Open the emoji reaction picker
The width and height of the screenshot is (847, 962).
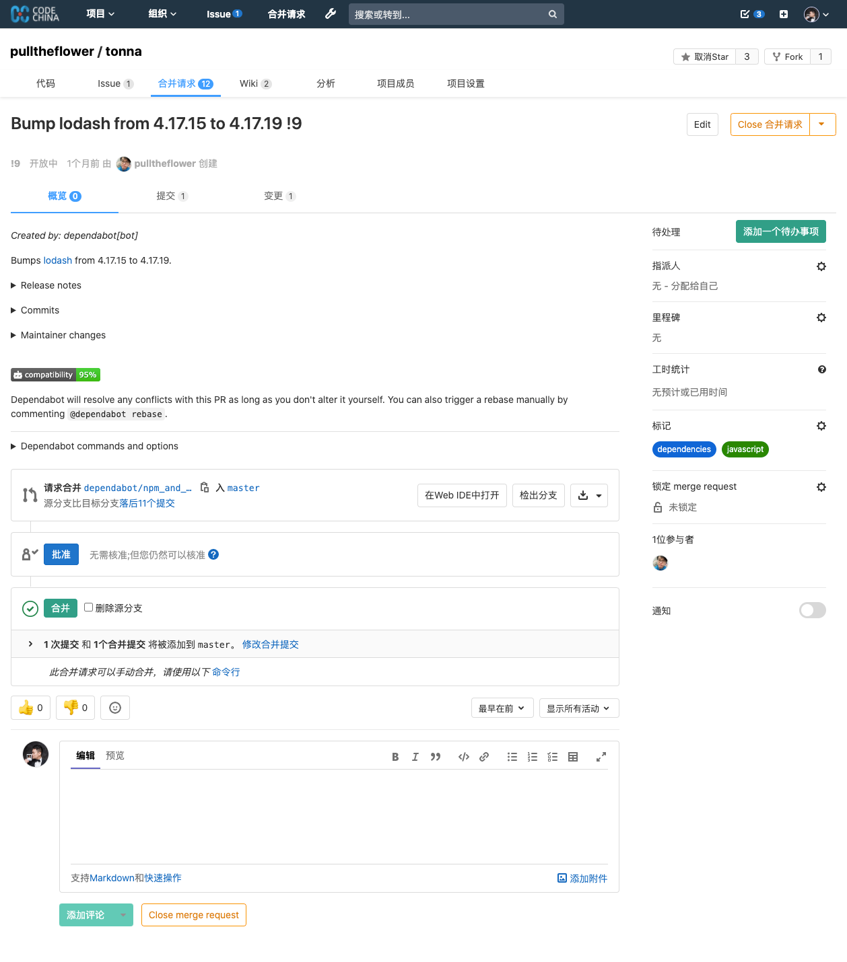pos(115,708)
